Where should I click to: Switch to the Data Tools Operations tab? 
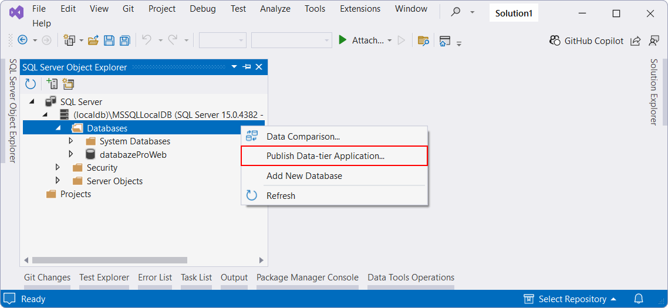[411, 277]
